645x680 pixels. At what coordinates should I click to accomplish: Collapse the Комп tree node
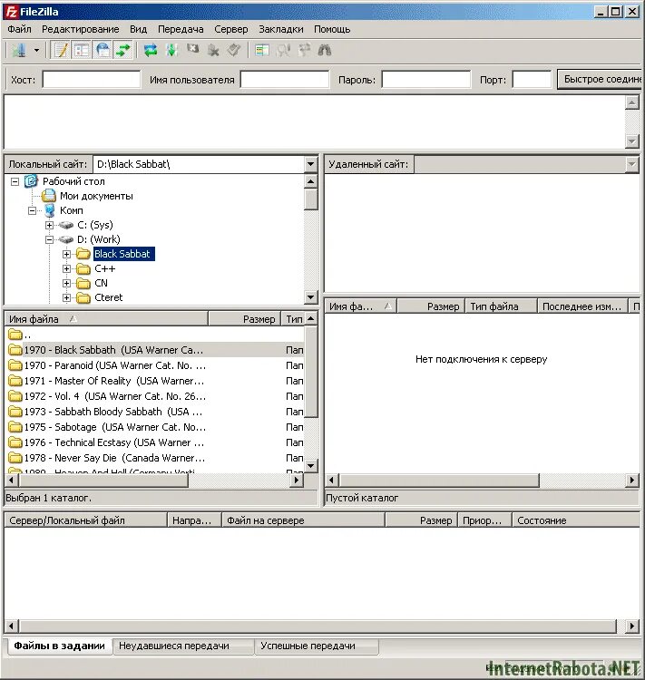(x=32, y=210)
